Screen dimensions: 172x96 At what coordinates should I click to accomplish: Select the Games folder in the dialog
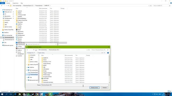click(x=45, y=60)
